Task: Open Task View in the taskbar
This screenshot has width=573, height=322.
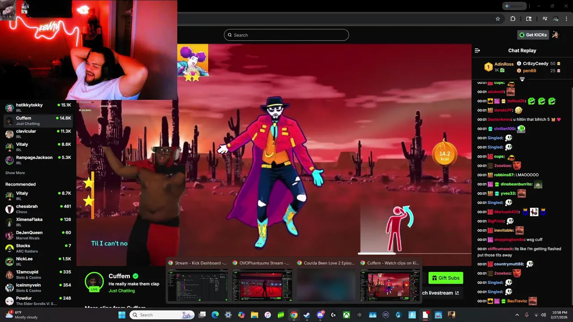Action: pyautogui.click(x=202, y=315)
